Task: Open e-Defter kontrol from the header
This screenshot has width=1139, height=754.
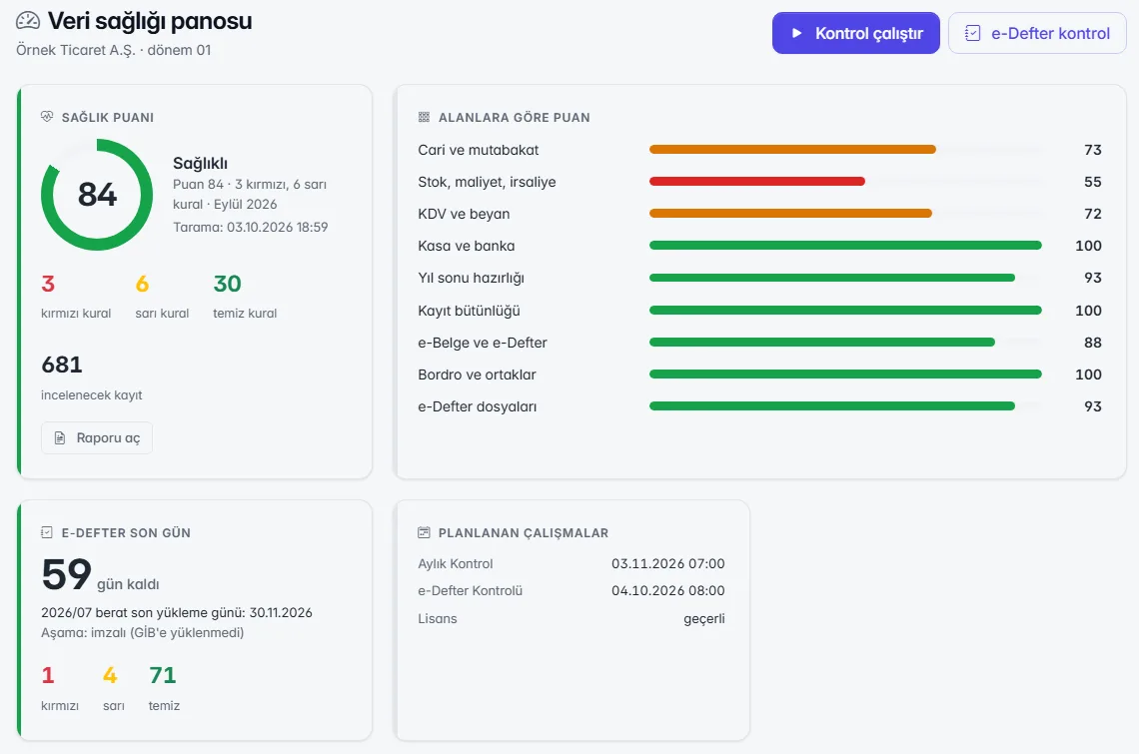Action: 1037,33
